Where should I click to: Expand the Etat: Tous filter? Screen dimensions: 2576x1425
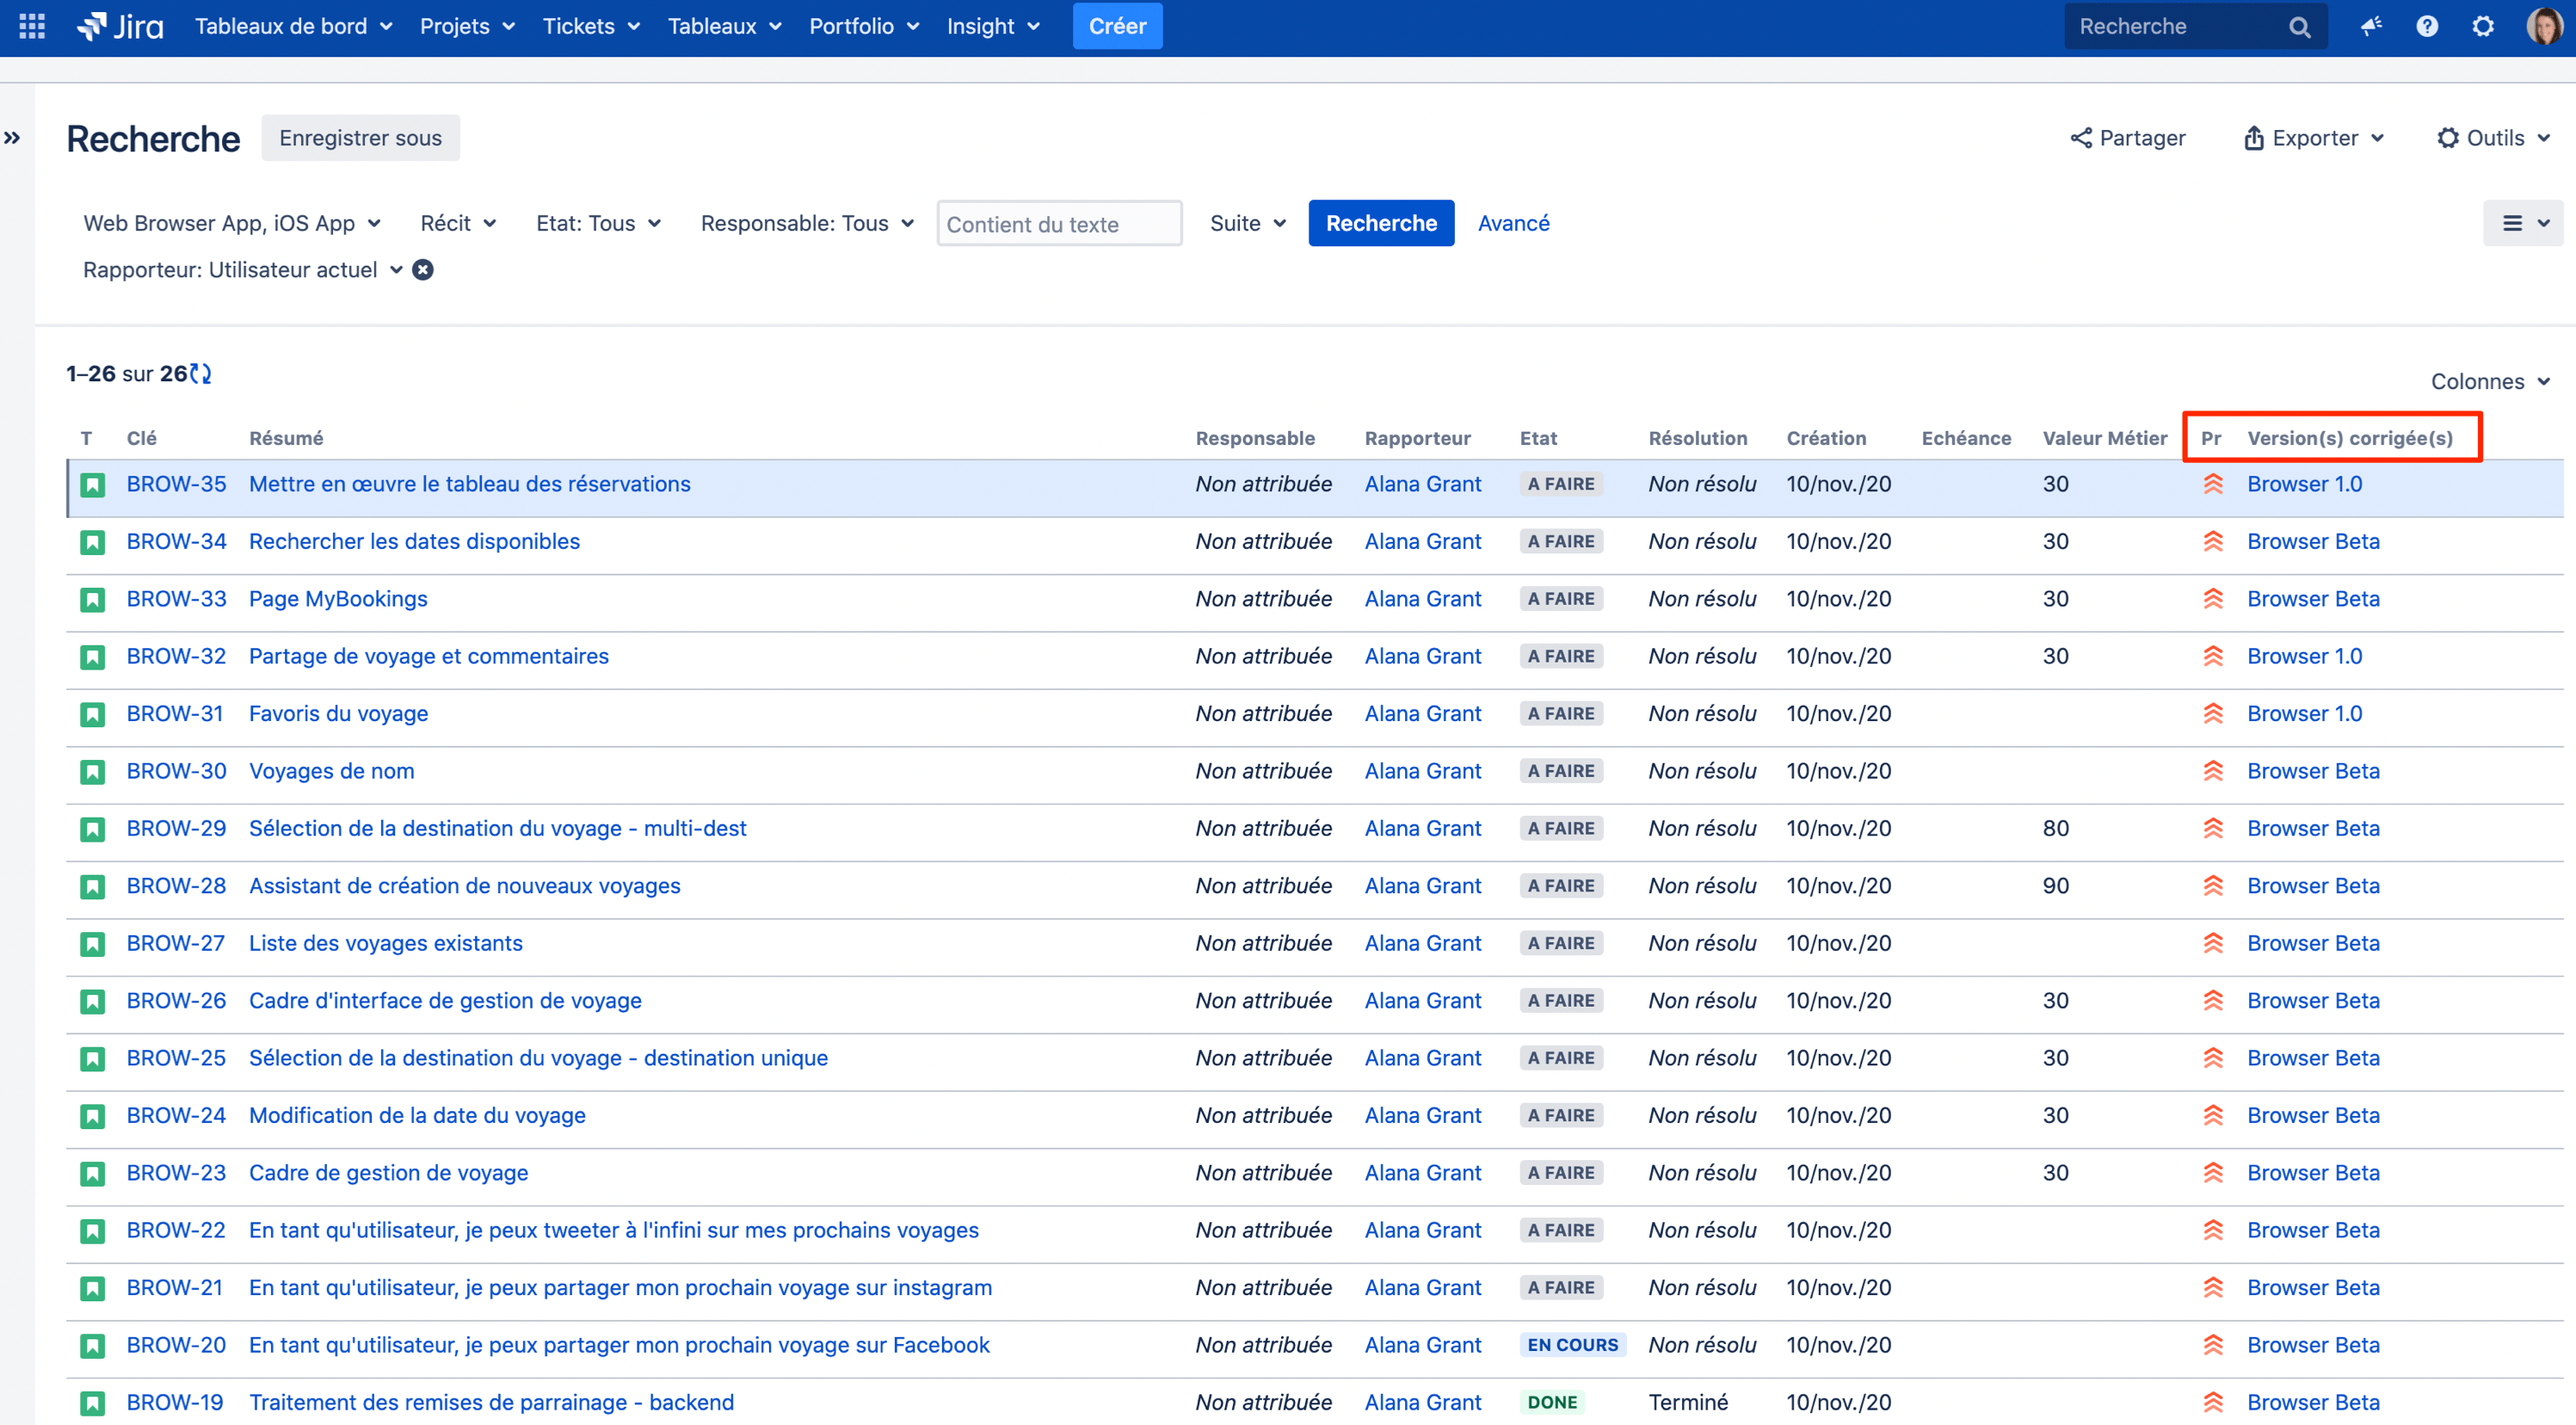[x=598, y=223]
